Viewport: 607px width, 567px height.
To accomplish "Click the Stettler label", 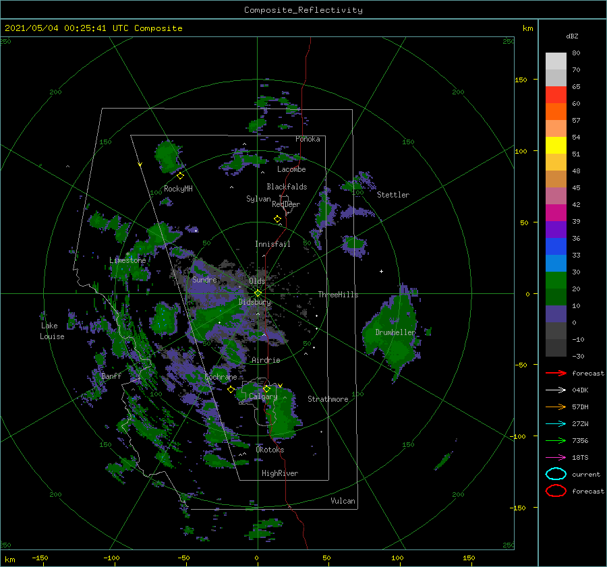I will 393,195.
